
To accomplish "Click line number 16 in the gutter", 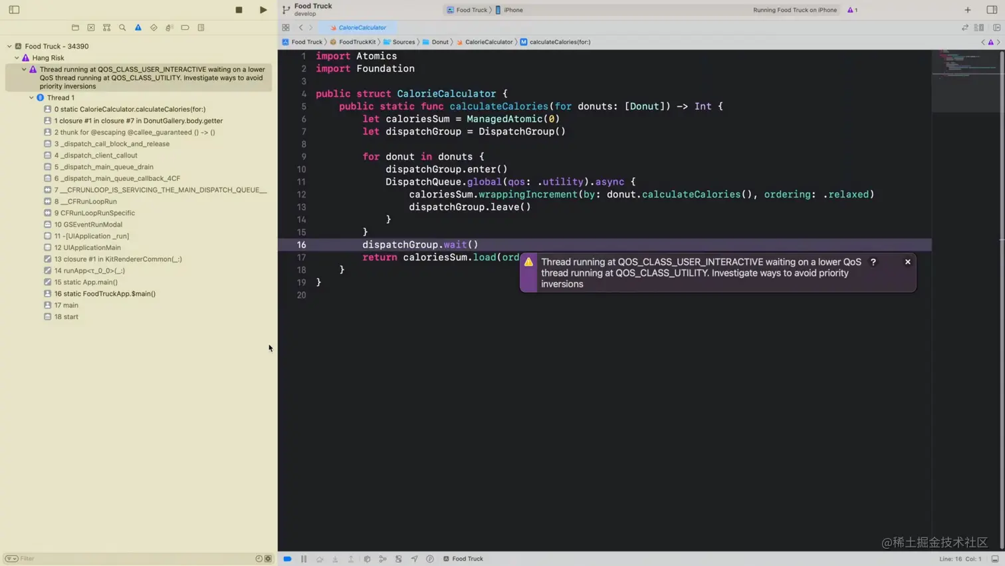I will pyautogui.click(x=301, y=245).
